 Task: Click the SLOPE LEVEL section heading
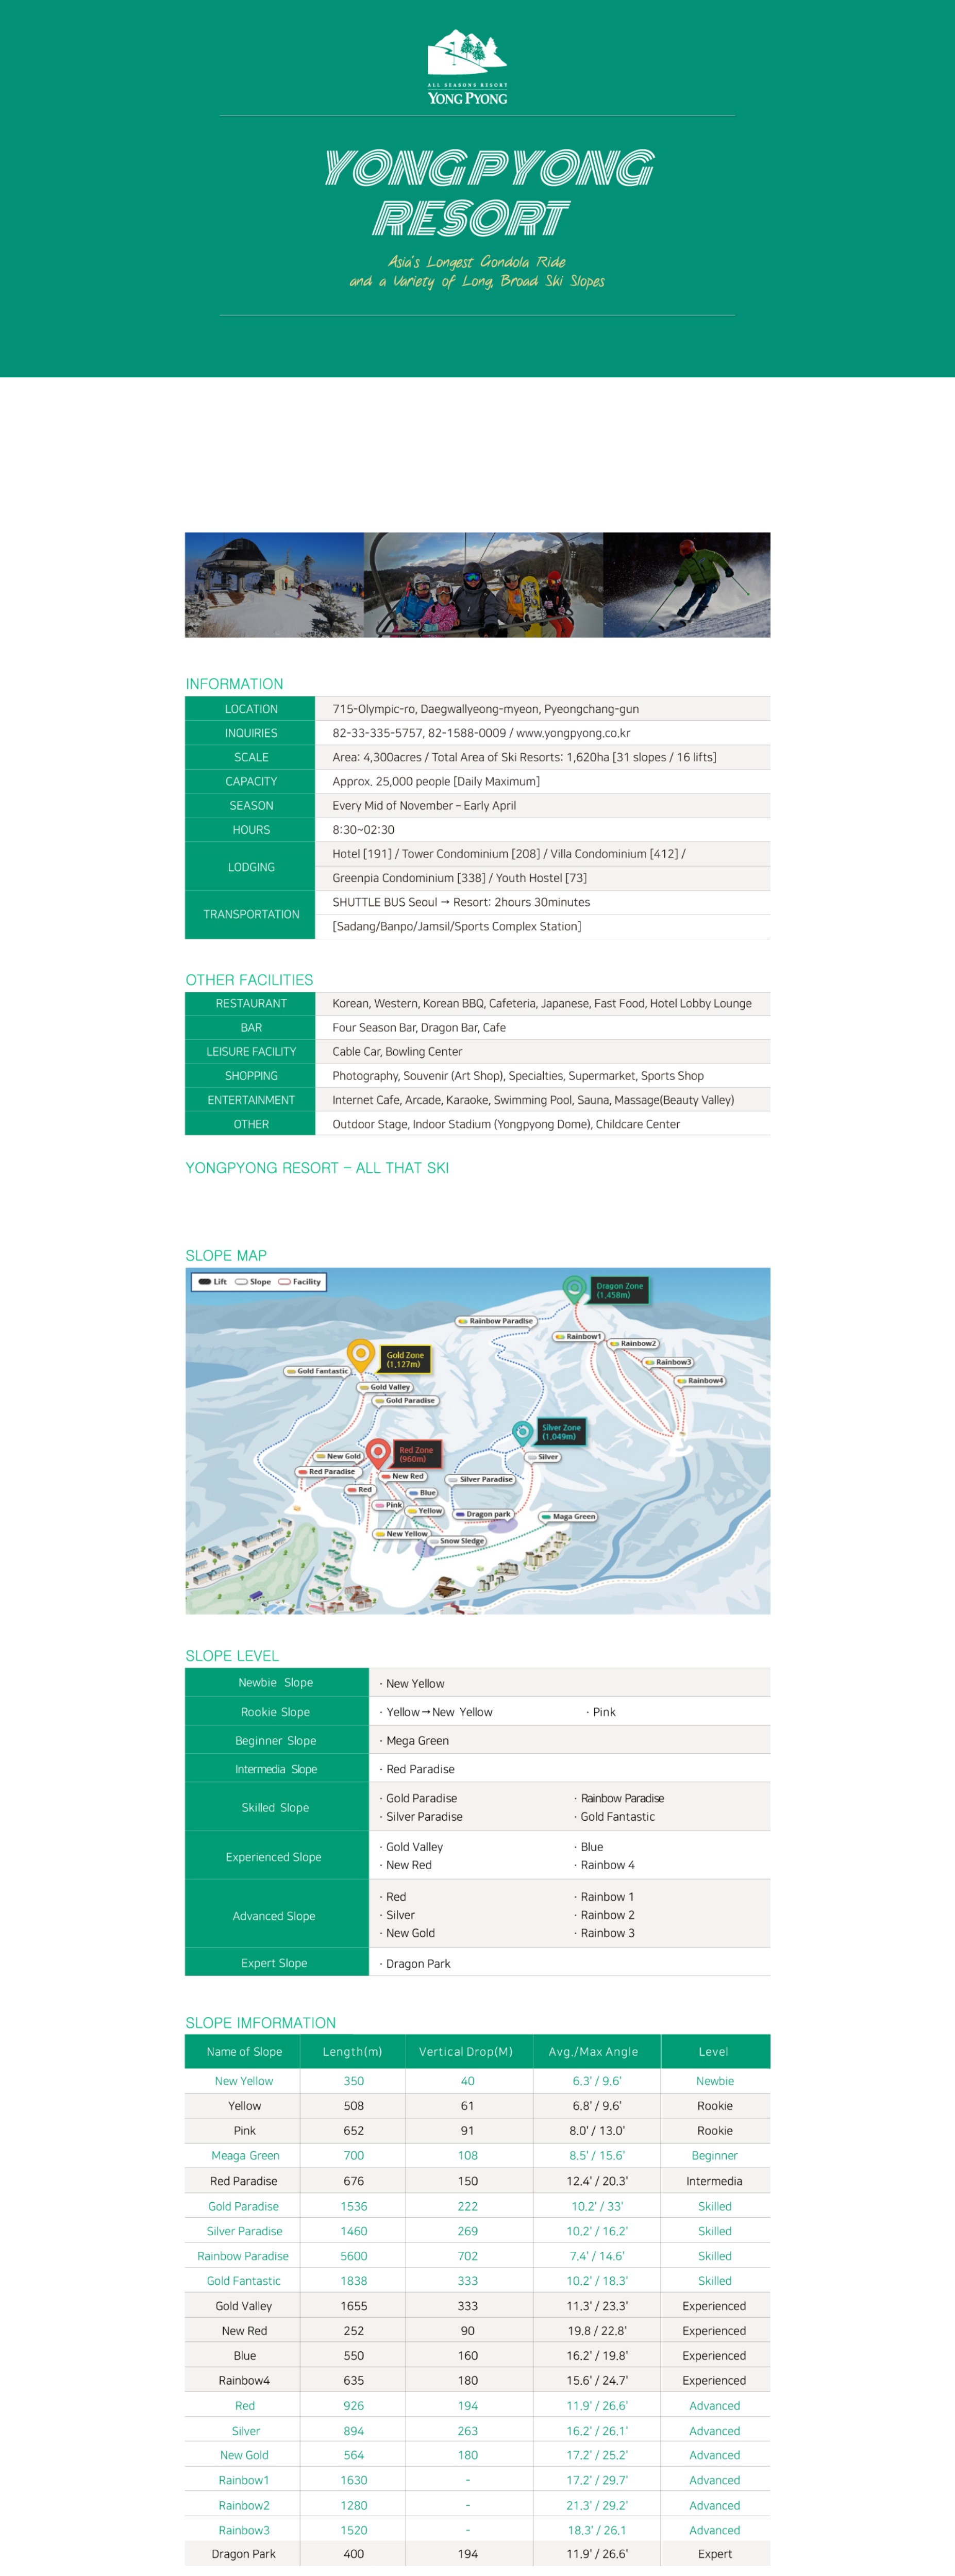pos(232,1656)
